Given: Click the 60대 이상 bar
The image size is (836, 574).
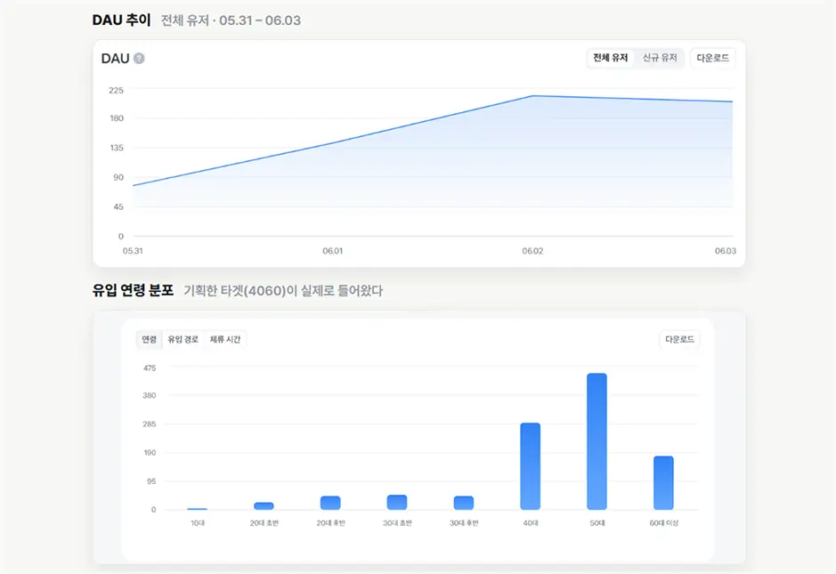Looking at the screenshot, I should tap(664, 483).
